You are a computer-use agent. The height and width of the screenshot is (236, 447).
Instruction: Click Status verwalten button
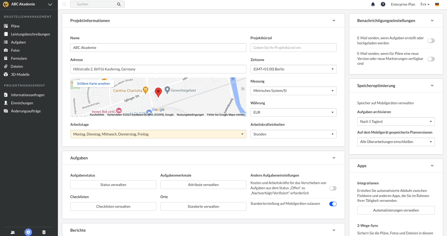(x=113, y=185)
